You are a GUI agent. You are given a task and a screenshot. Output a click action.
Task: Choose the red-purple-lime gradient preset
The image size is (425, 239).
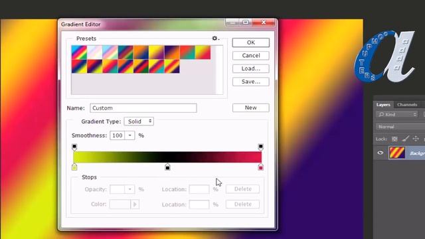pos(94,66)
